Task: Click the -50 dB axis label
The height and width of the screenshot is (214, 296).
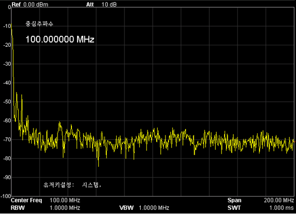Action: [7, 102]
